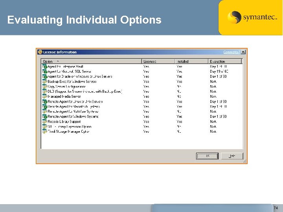
Task: Sort the list by the Installed column
Action: point(191,62)
